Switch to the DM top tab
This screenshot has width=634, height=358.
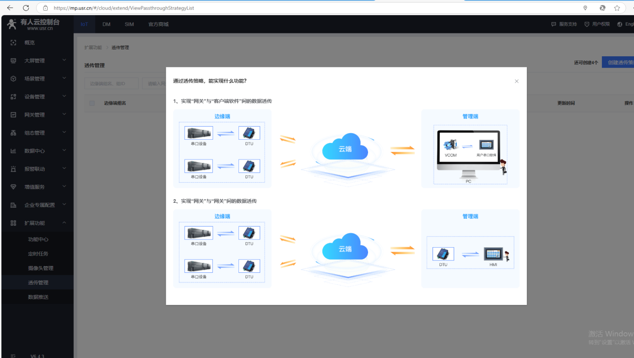pos(106,24)
